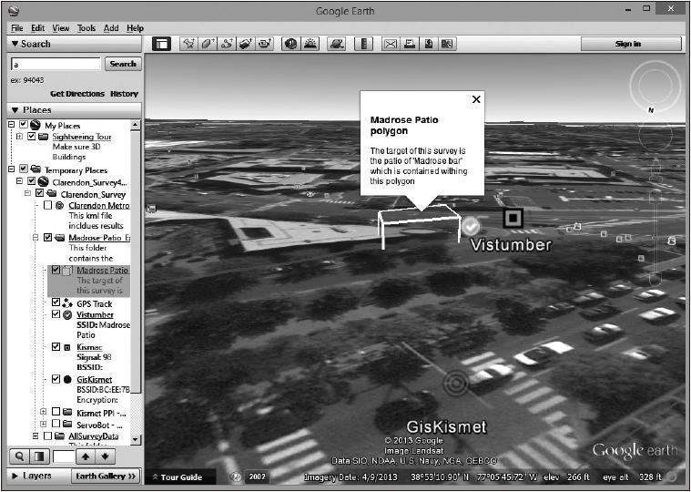Enable the Clarendon Metro checkbox
Viewport: 691px width, 492px height.
click(x=47, y=206)
